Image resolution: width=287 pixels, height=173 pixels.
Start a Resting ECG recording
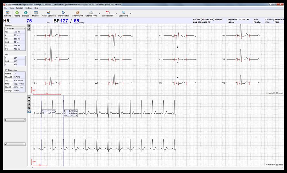tap(17, 14)
